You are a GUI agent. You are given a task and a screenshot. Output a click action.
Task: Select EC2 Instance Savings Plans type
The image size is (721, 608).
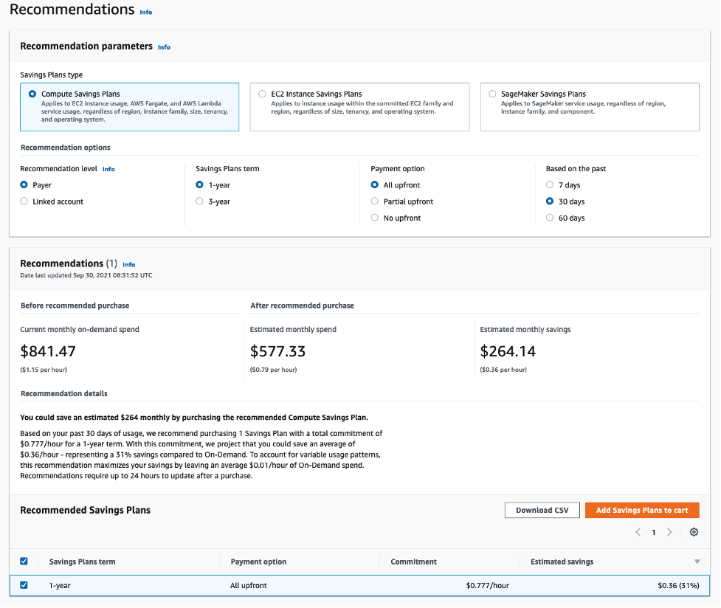coord(263,94)
